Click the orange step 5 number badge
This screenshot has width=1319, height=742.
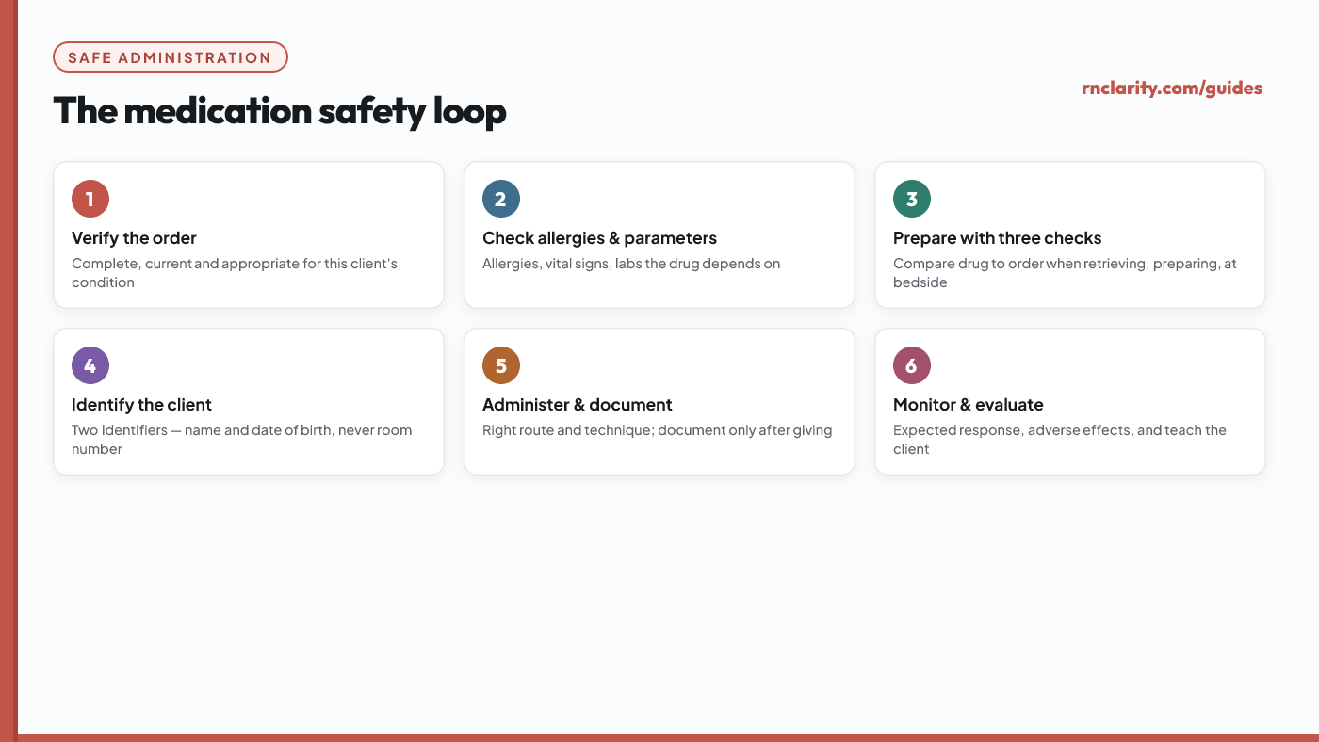[501, 365]
